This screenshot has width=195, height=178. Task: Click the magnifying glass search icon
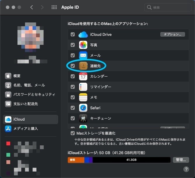tap(149, 7)
